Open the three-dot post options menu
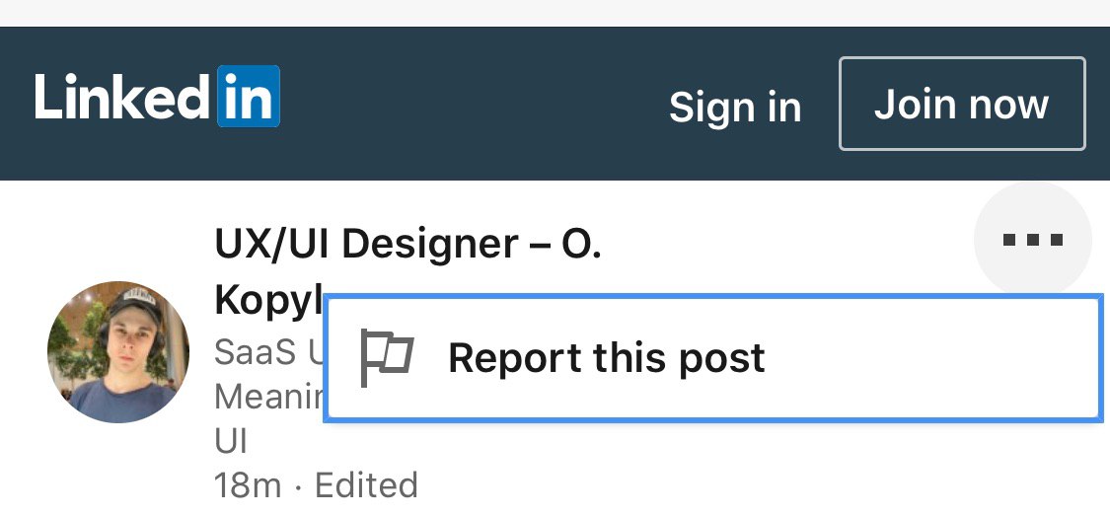The width and height of the screenshot is (1110, 516). click(1032, 240)
